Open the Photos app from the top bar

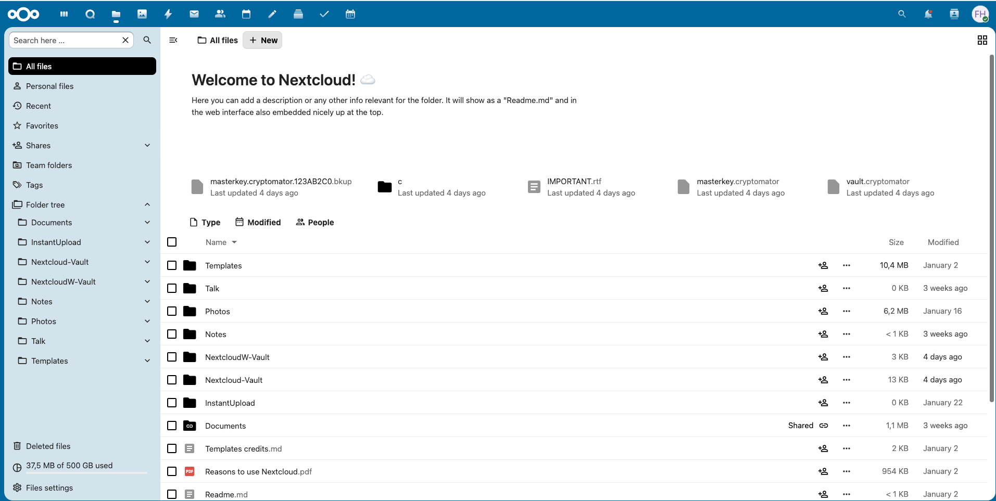point(142,14)
